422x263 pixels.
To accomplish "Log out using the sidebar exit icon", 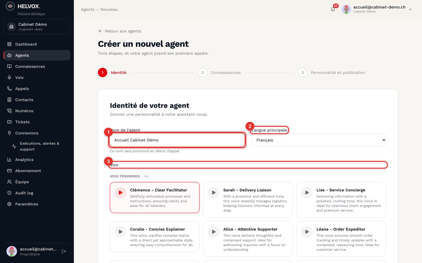I will point(64,251).
